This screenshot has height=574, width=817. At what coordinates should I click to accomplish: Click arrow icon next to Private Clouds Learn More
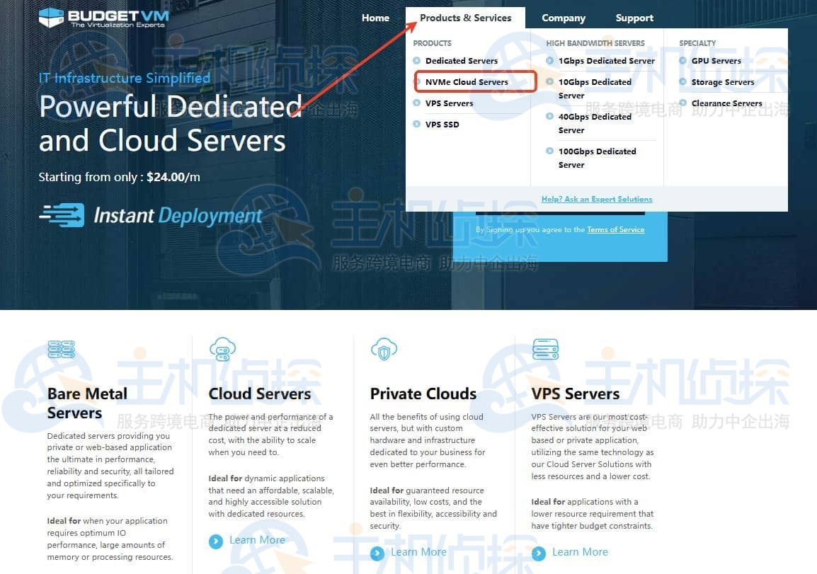coord(377,553)
